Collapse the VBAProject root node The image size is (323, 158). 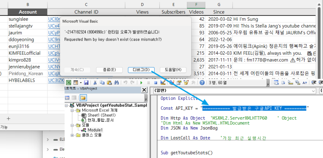66,105
